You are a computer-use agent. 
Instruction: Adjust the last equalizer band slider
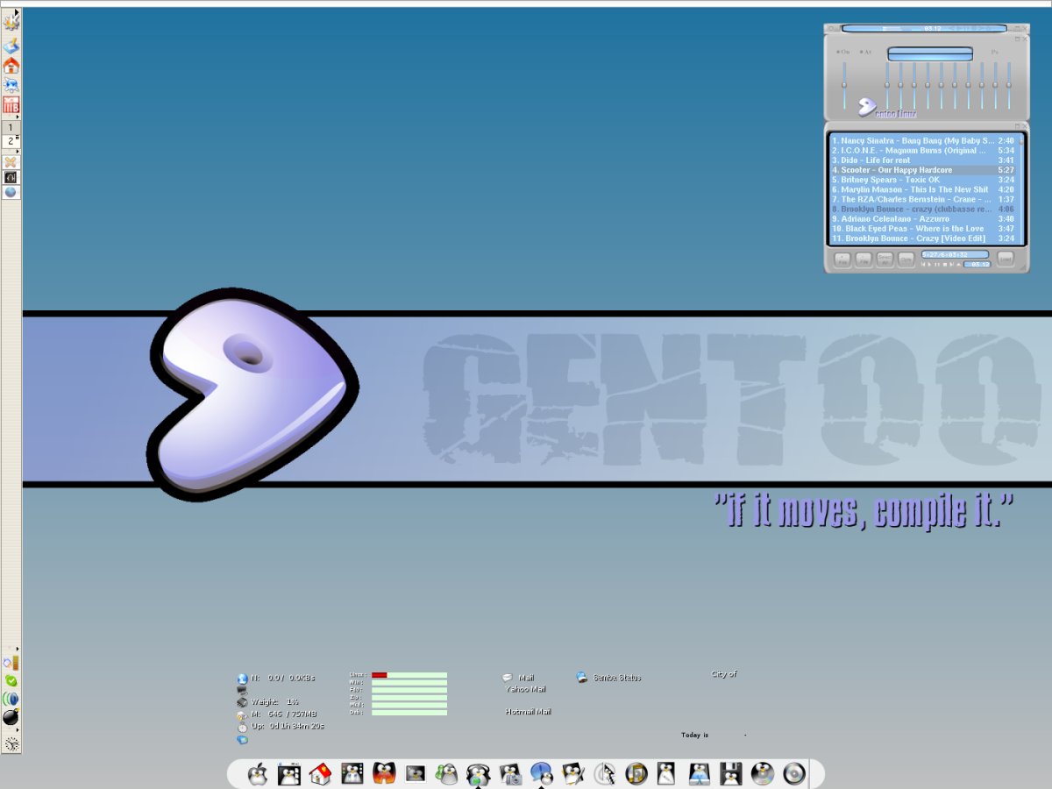point(1009,85)
